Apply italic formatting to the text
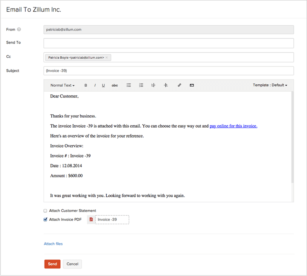Screen dimensions: 307x276 (95, 85)
